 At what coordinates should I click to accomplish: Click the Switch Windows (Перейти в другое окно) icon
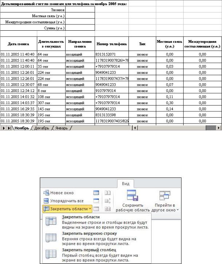[165, 195]
